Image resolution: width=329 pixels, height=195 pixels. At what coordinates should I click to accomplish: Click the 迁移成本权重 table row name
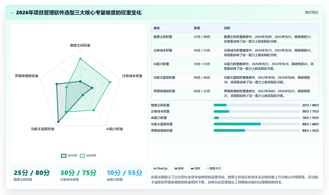coord(163,50)
